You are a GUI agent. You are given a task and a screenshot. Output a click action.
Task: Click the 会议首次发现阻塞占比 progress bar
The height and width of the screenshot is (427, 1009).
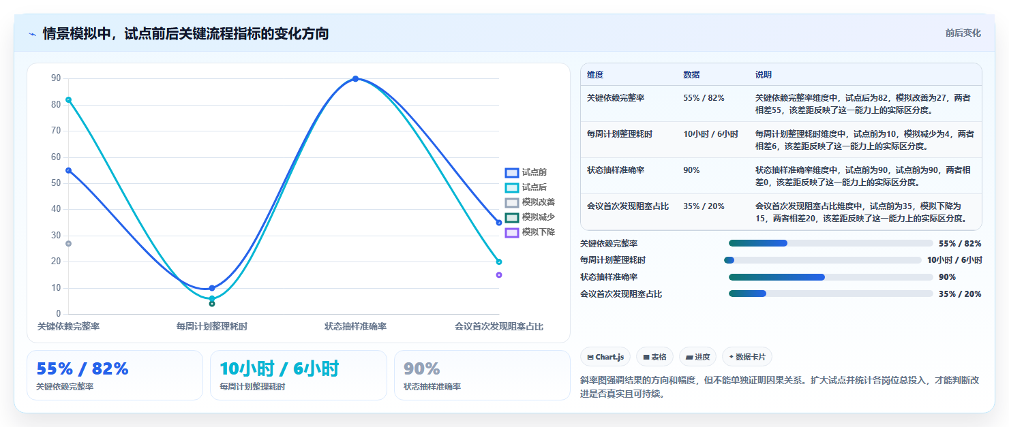(830, 294)
